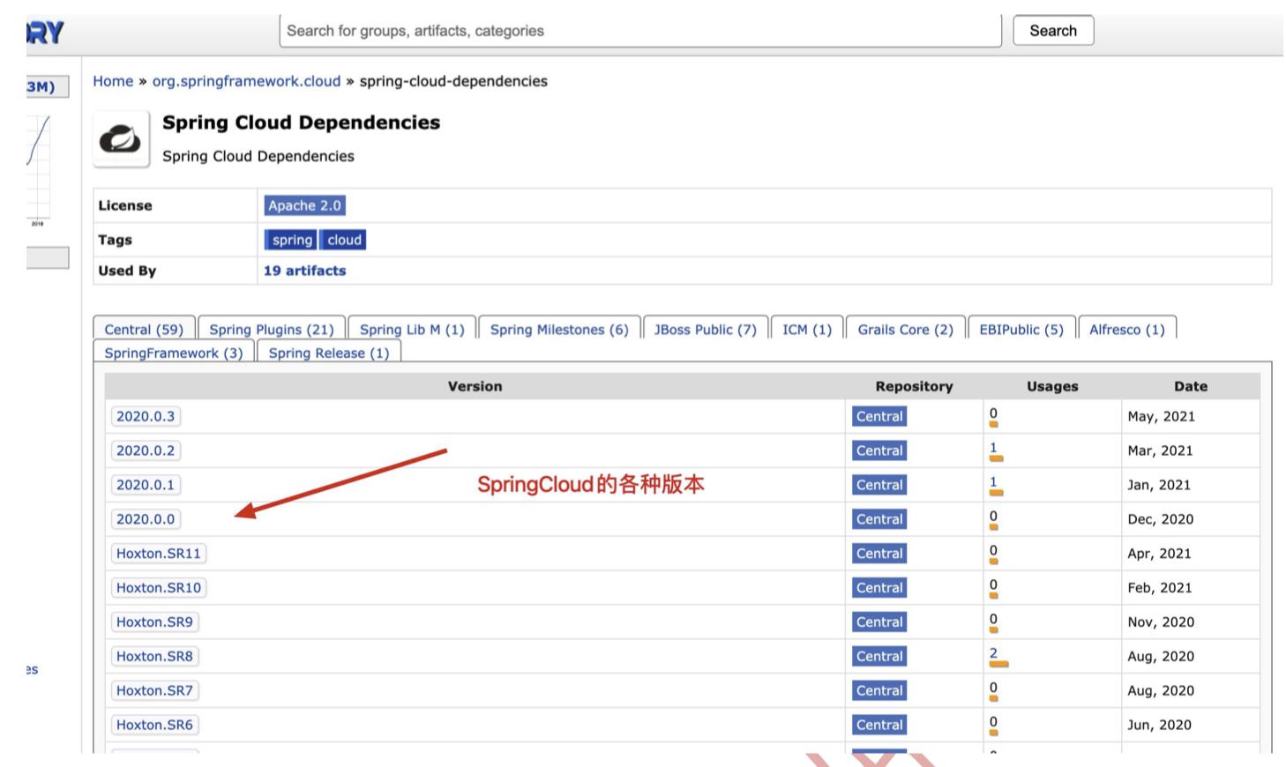
Task: Open usages count 2 for Hoxton.SR8
Action: click(x=993, y=653)
